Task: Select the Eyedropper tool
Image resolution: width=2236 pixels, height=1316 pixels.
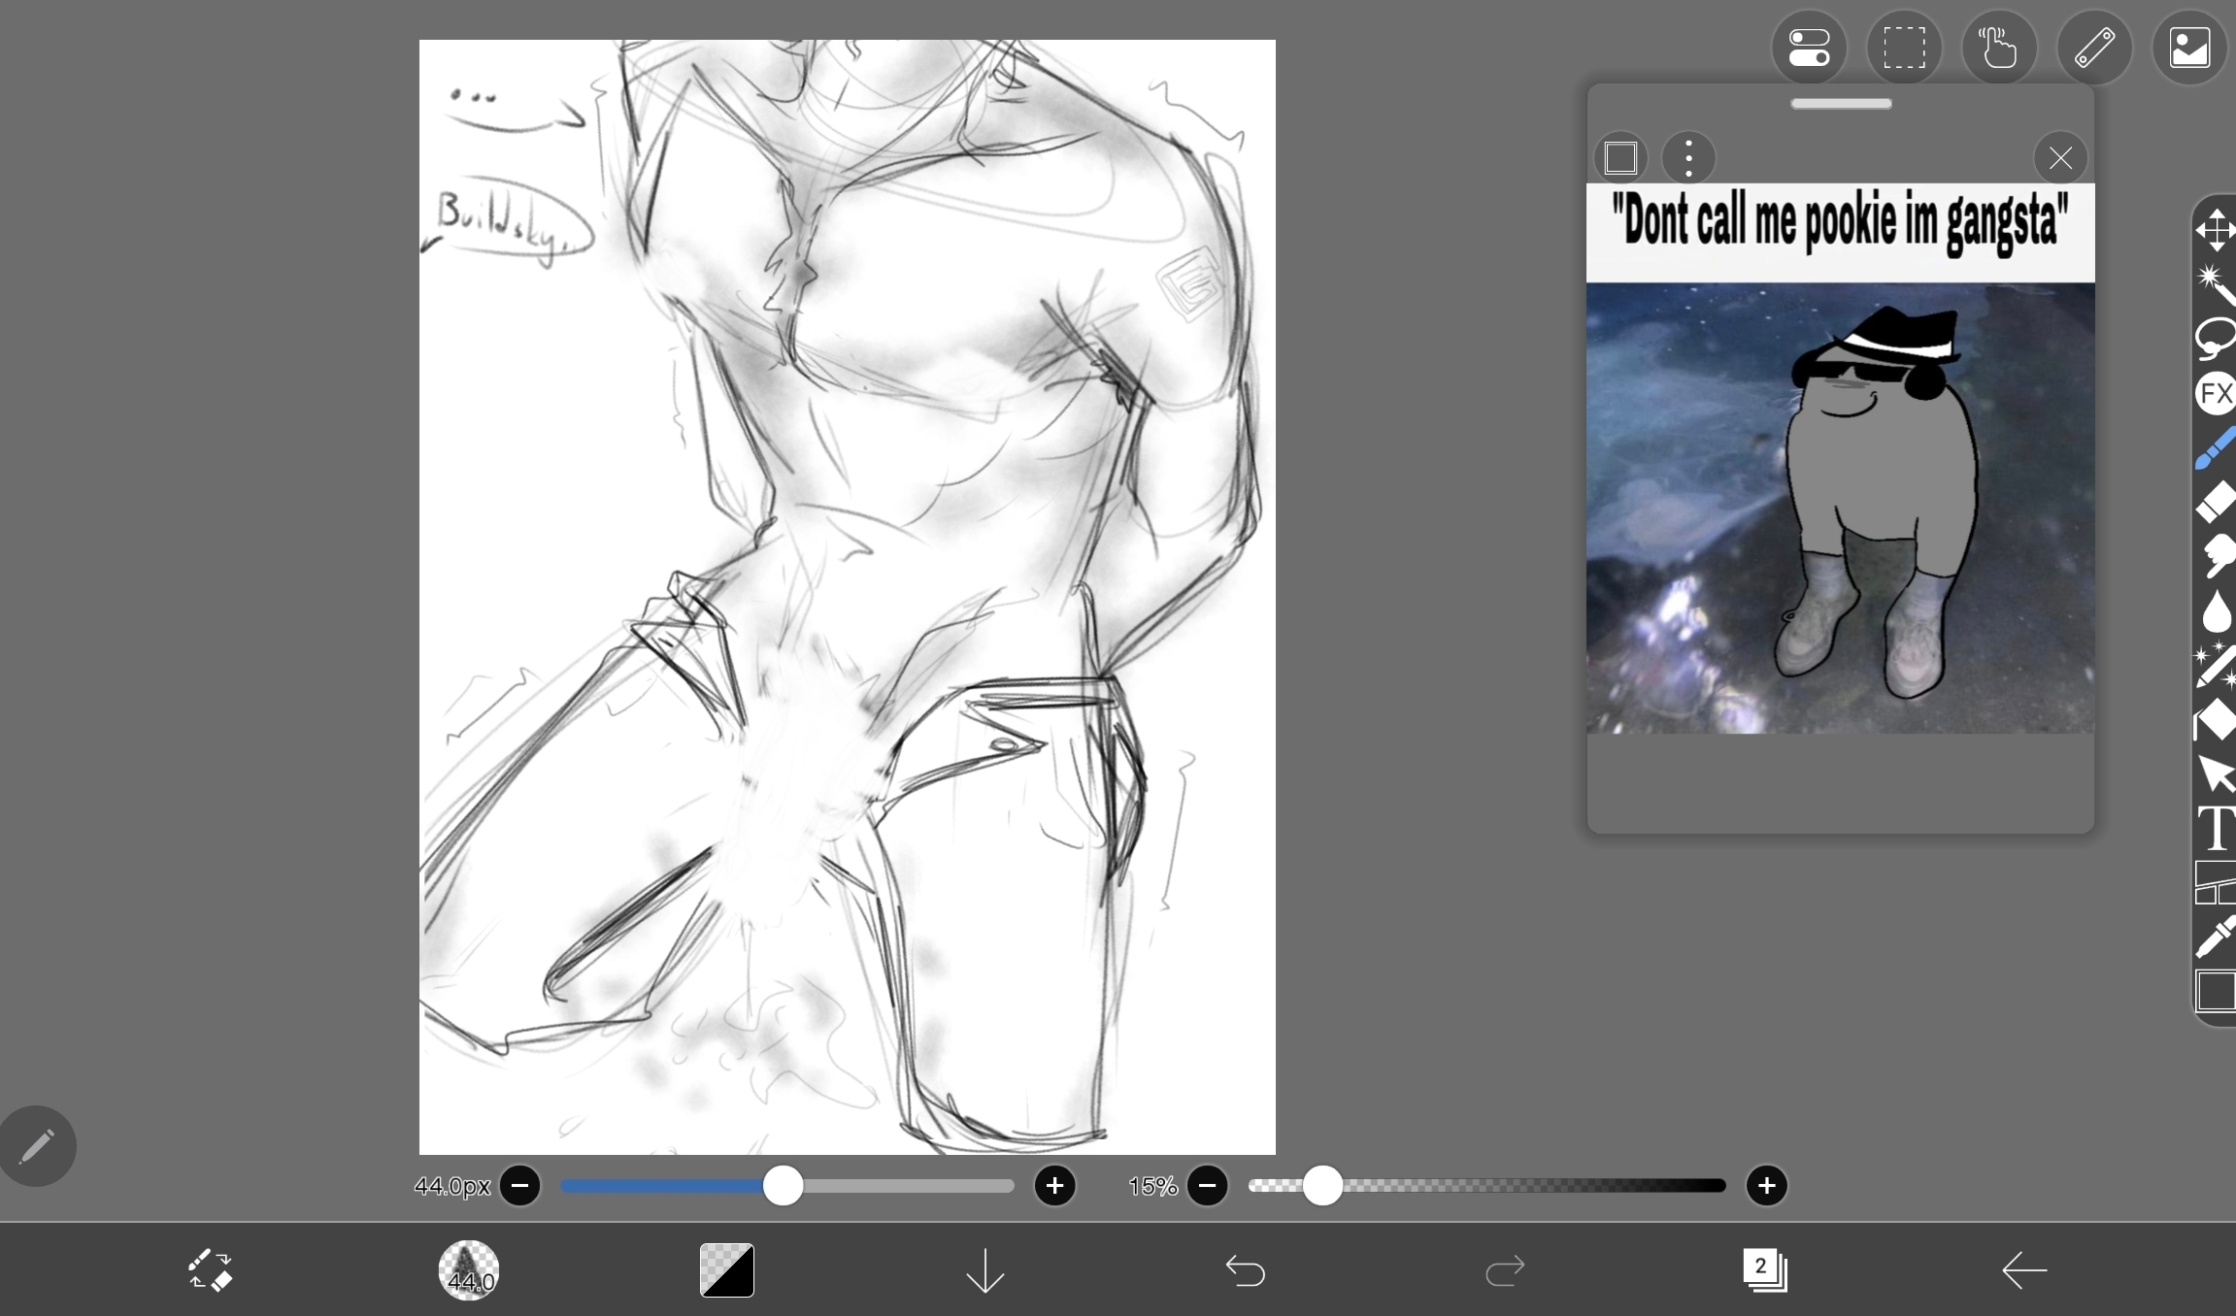Action: [2216, 937]
